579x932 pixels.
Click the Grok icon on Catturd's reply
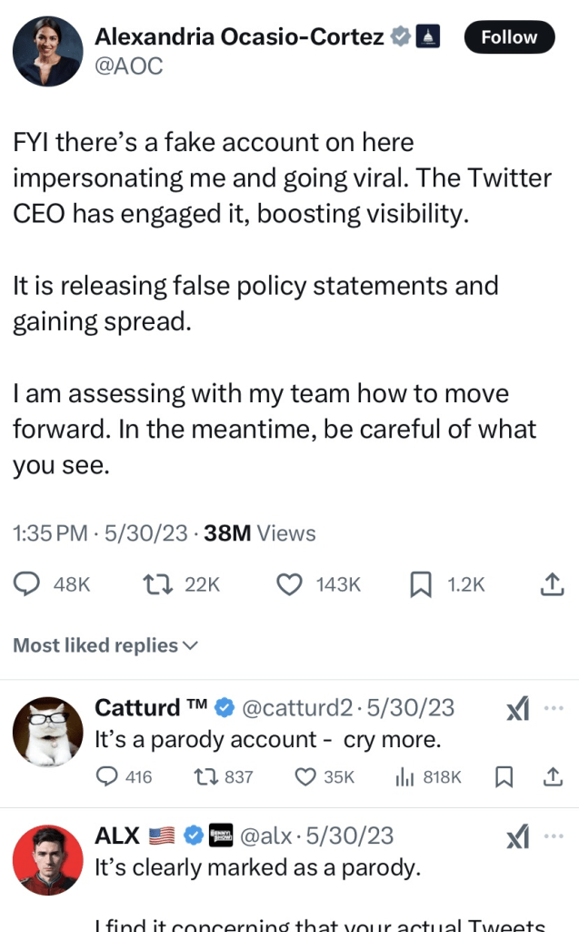click(x=517, y=709)
